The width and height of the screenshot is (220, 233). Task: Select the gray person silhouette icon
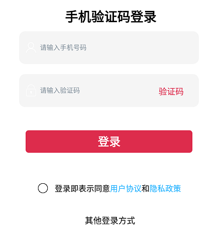(x=31, y=48)
